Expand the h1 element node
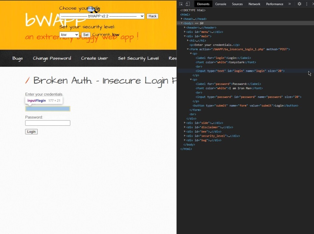 click(188, 40)
